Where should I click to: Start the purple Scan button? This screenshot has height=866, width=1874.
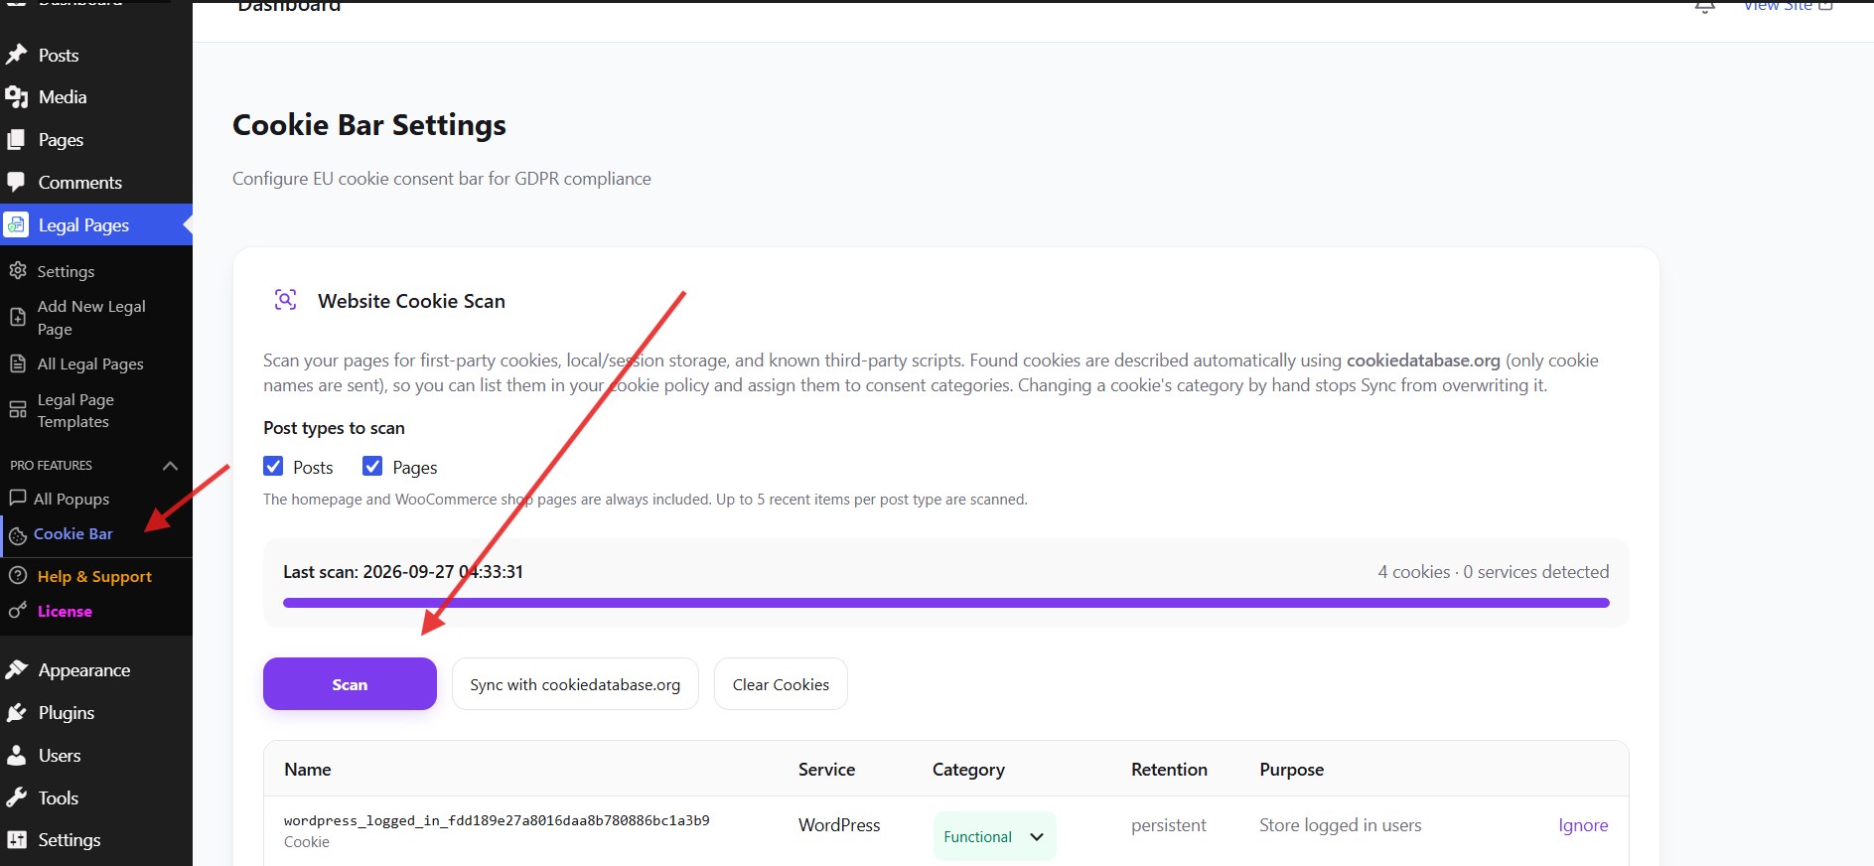tap(350, 684)
